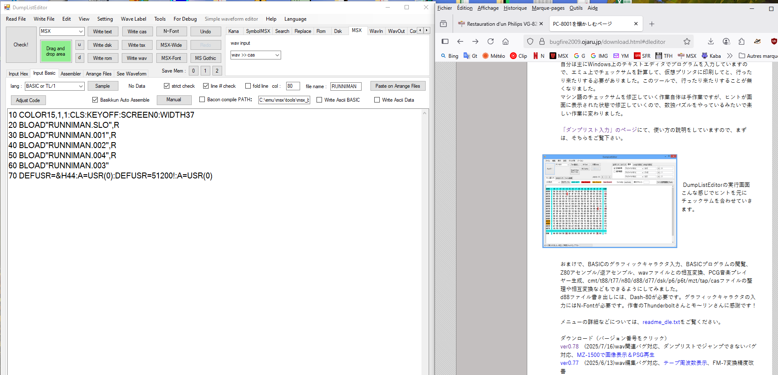Viewport: 778px width, 375px height.
Task: Open the readme_dle.txt link
Action: coord(661,322)
